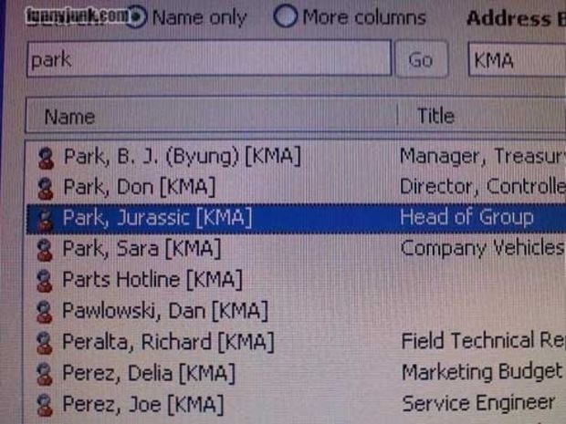Image resolution: width=566 pixels, height=424 pixels.
Task: Click the person icon next to Perez, Delia
Action: (x=44, y=373)
